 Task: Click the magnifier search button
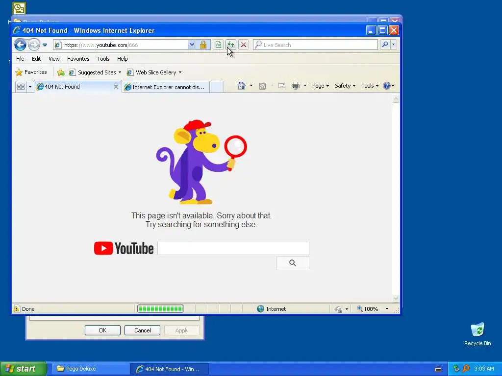point(385,45)
